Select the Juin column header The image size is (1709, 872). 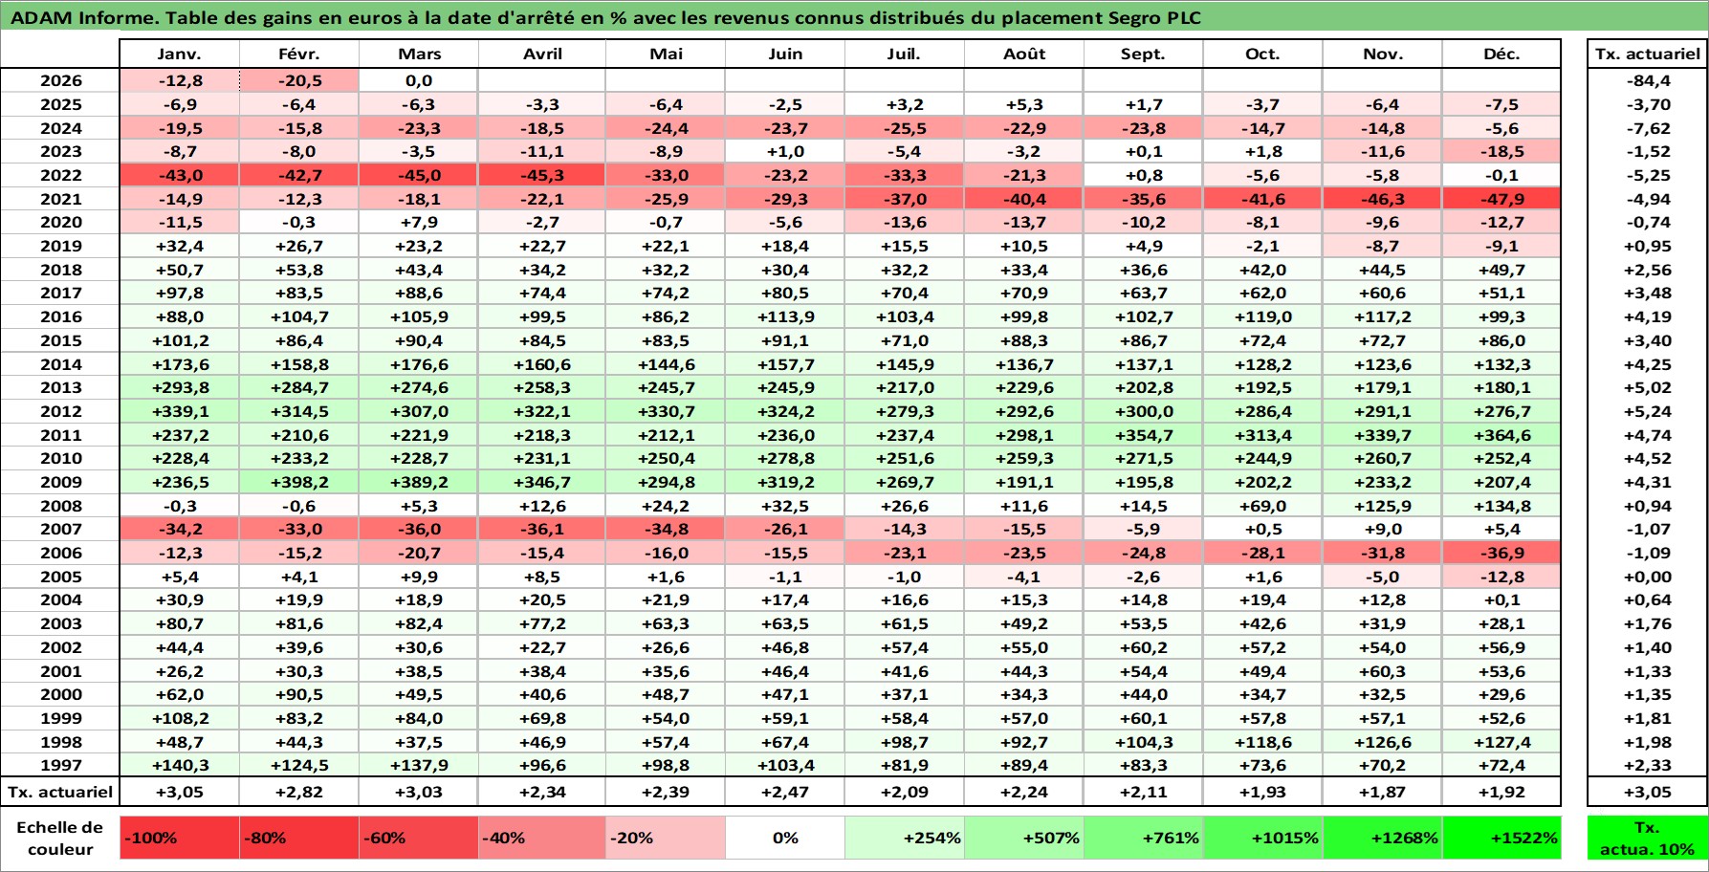(785, 54)
